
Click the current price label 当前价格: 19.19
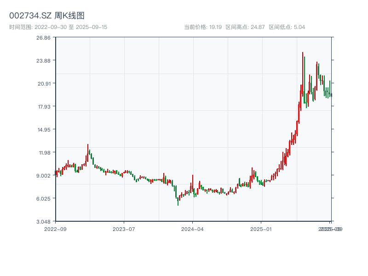tap(203, 27)
